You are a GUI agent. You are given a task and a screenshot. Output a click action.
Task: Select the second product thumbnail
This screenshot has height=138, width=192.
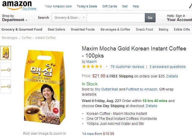point(6,69)
